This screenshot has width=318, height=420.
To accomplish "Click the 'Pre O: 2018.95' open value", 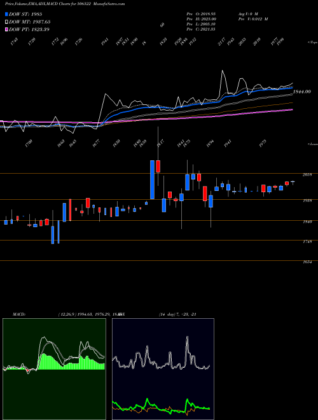I will 201,14.
